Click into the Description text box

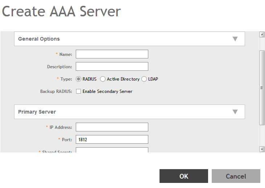(112, 66)
